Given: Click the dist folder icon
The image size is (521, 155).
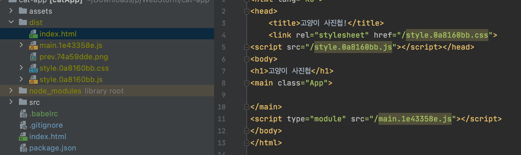Looking at the screenshot, I should click(23, 22).
